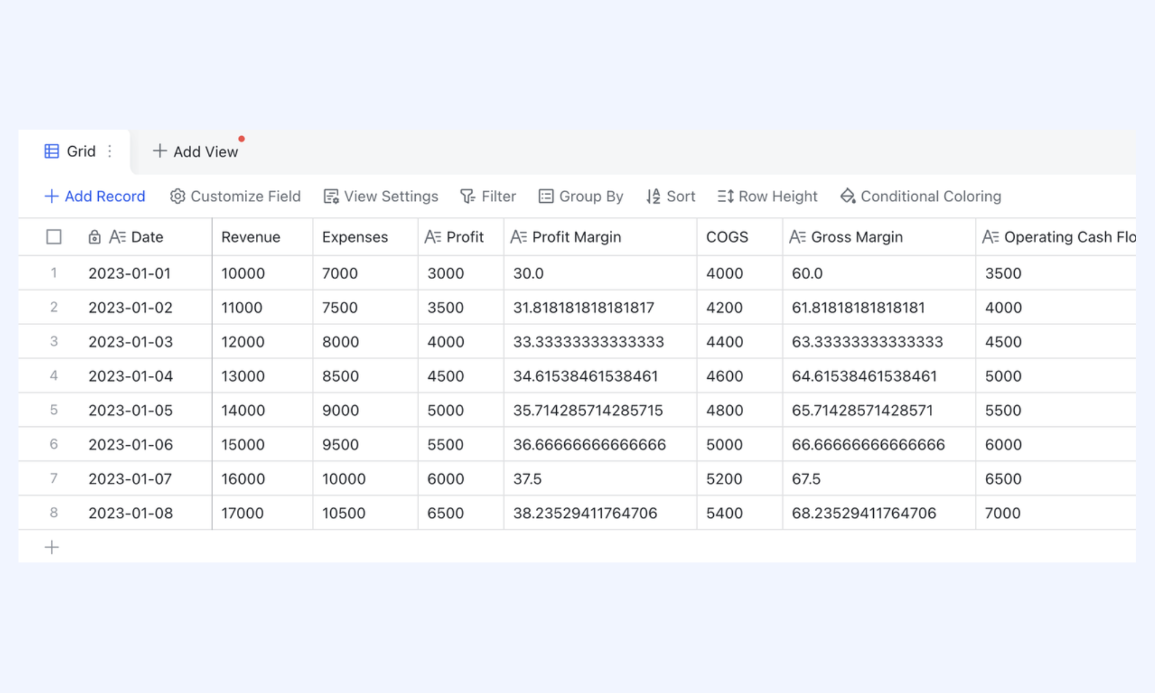Click the Add Record button

(x=95, y=196)
